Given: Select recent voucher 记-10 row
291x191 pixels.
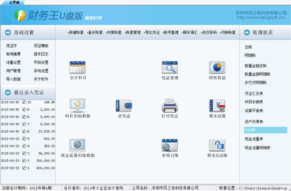Looking at the screenshot, I should click(28, 102).
